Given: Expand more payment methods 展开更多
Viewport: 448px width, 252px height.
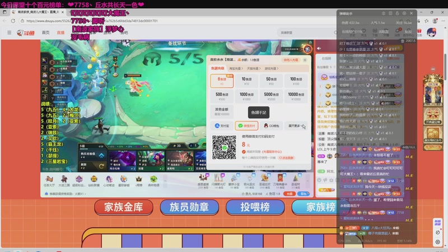Looking at the screenshot, I should pyautogui.click(x=296, y=125).
